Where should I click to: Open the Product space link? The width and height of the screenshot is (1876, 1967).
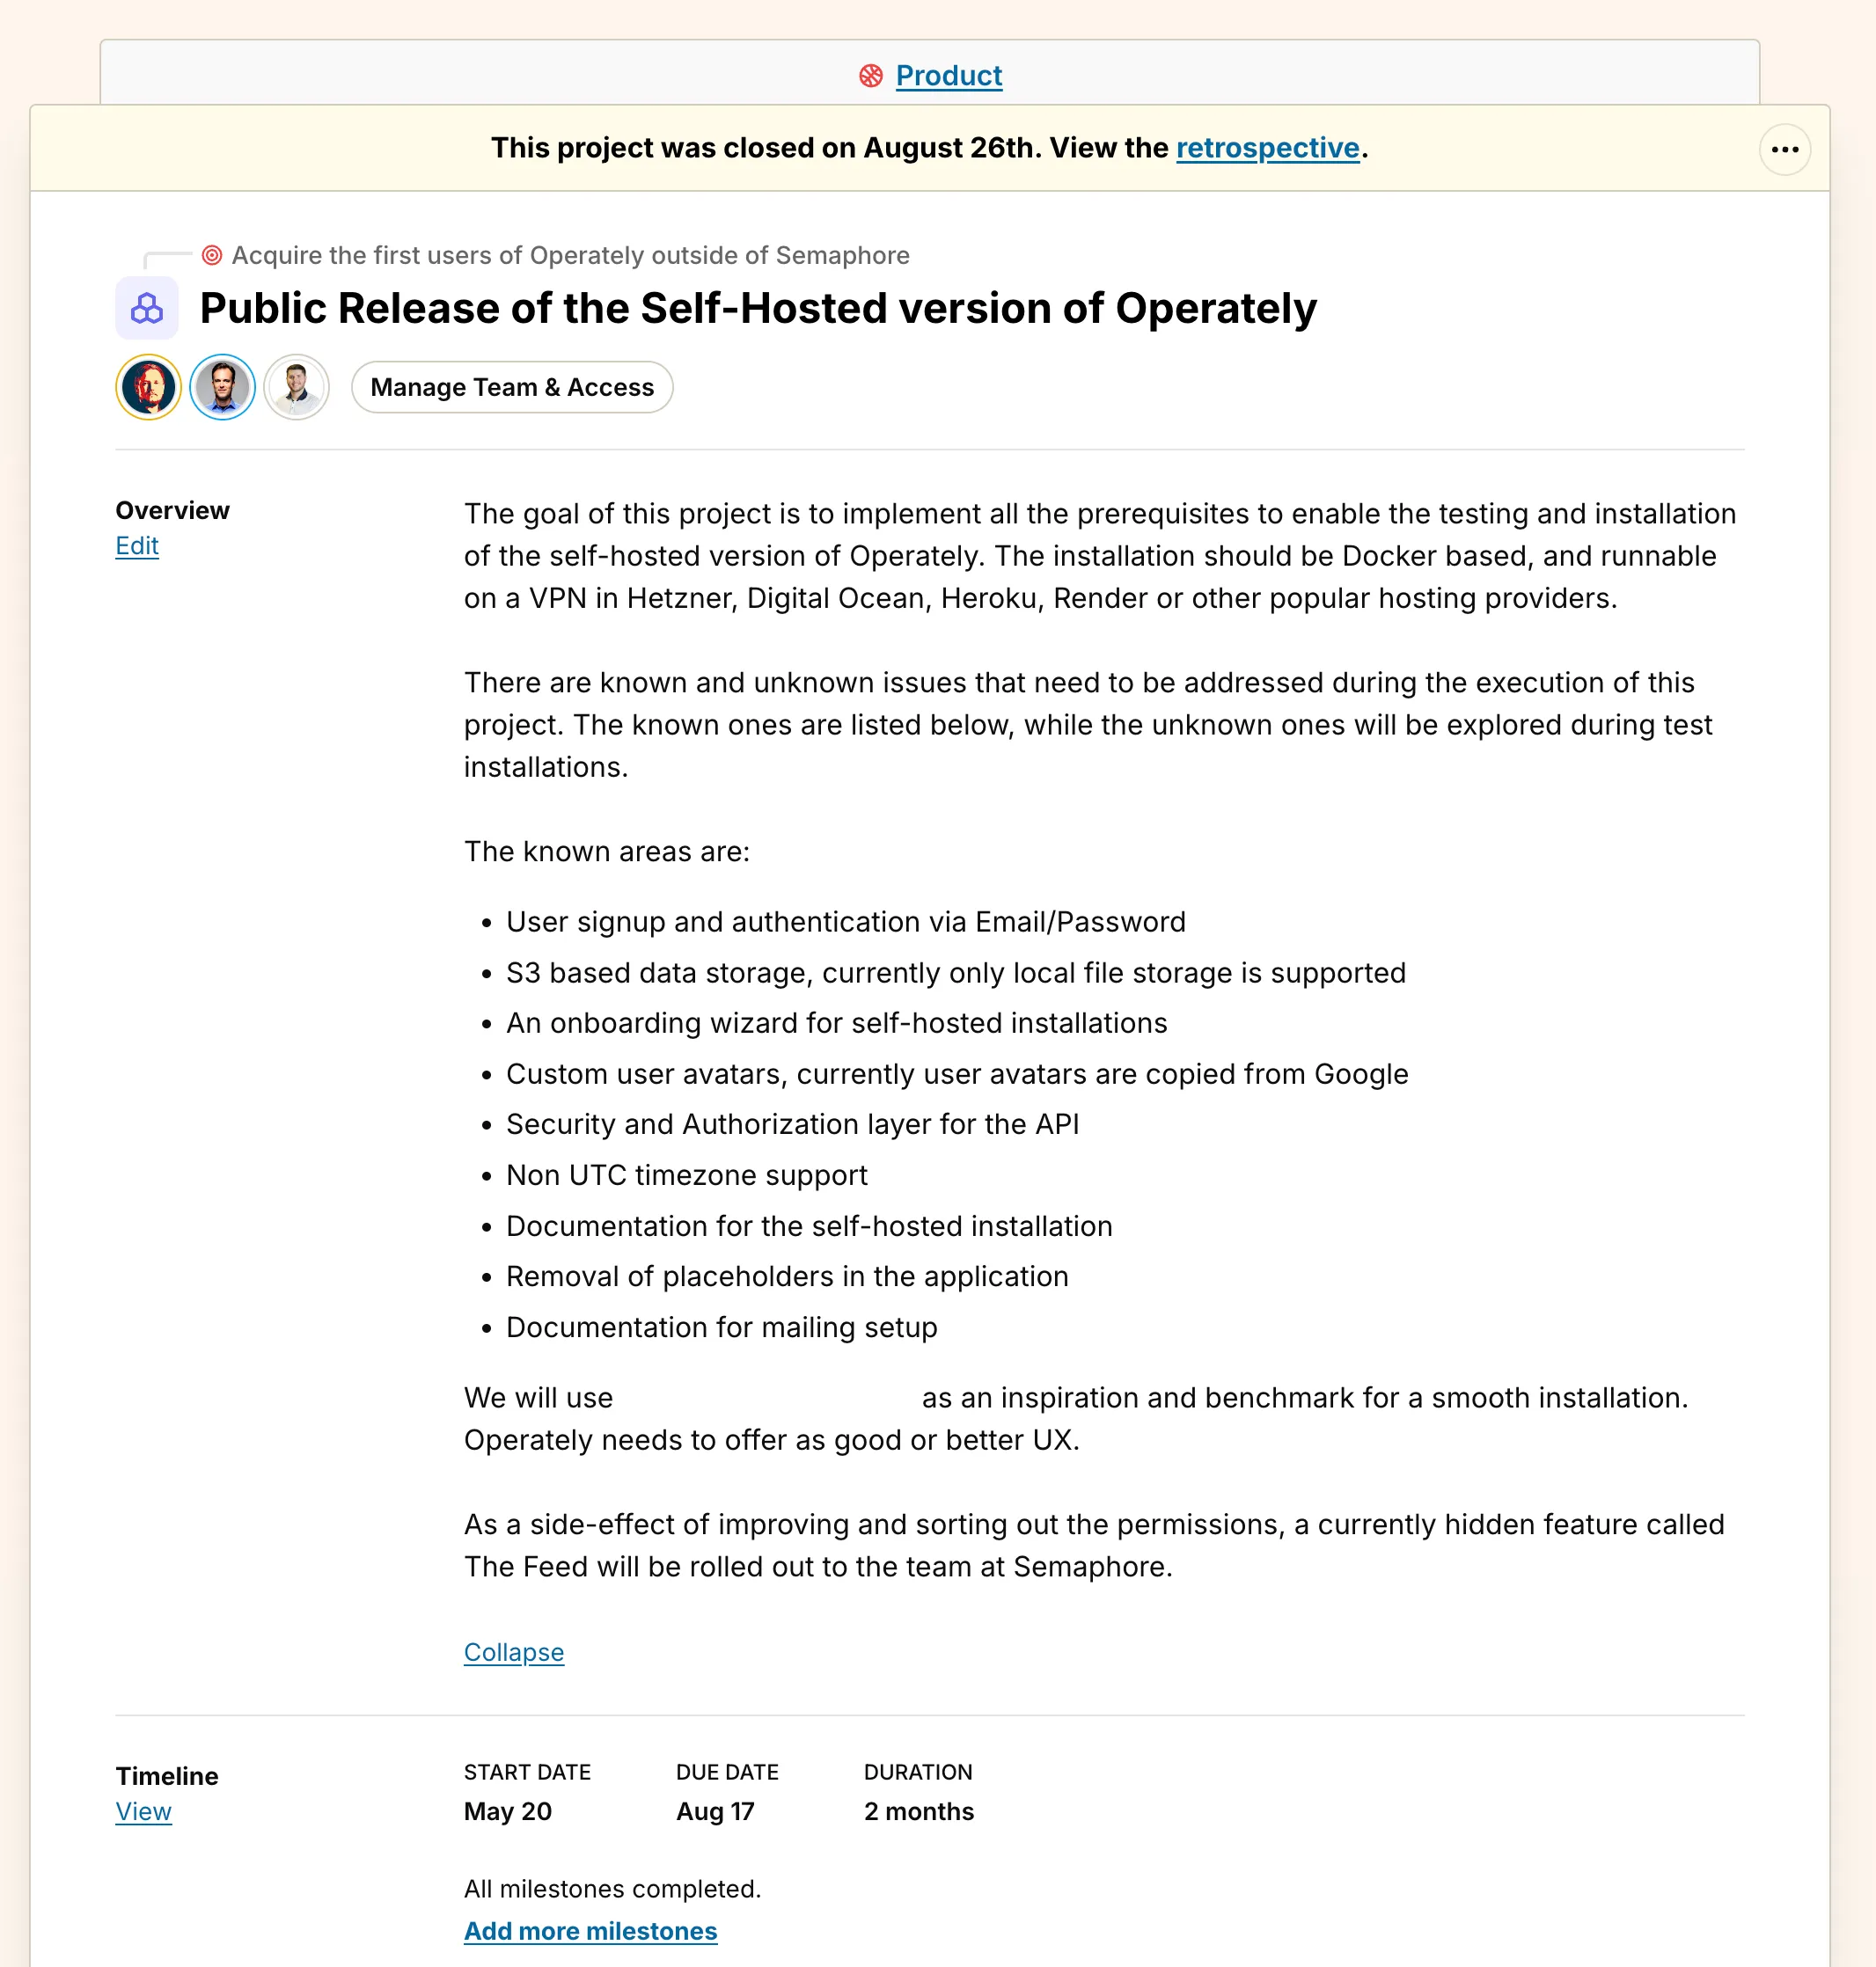pyautogui.click(x=948, y=76)
